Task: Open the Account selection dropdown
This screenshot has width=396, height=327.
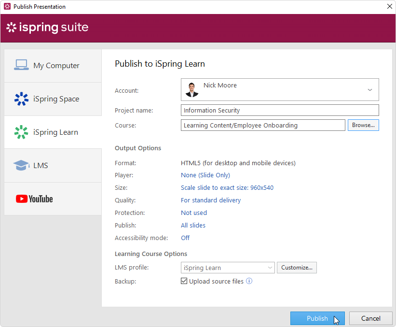Action: (x=370, y=89)
